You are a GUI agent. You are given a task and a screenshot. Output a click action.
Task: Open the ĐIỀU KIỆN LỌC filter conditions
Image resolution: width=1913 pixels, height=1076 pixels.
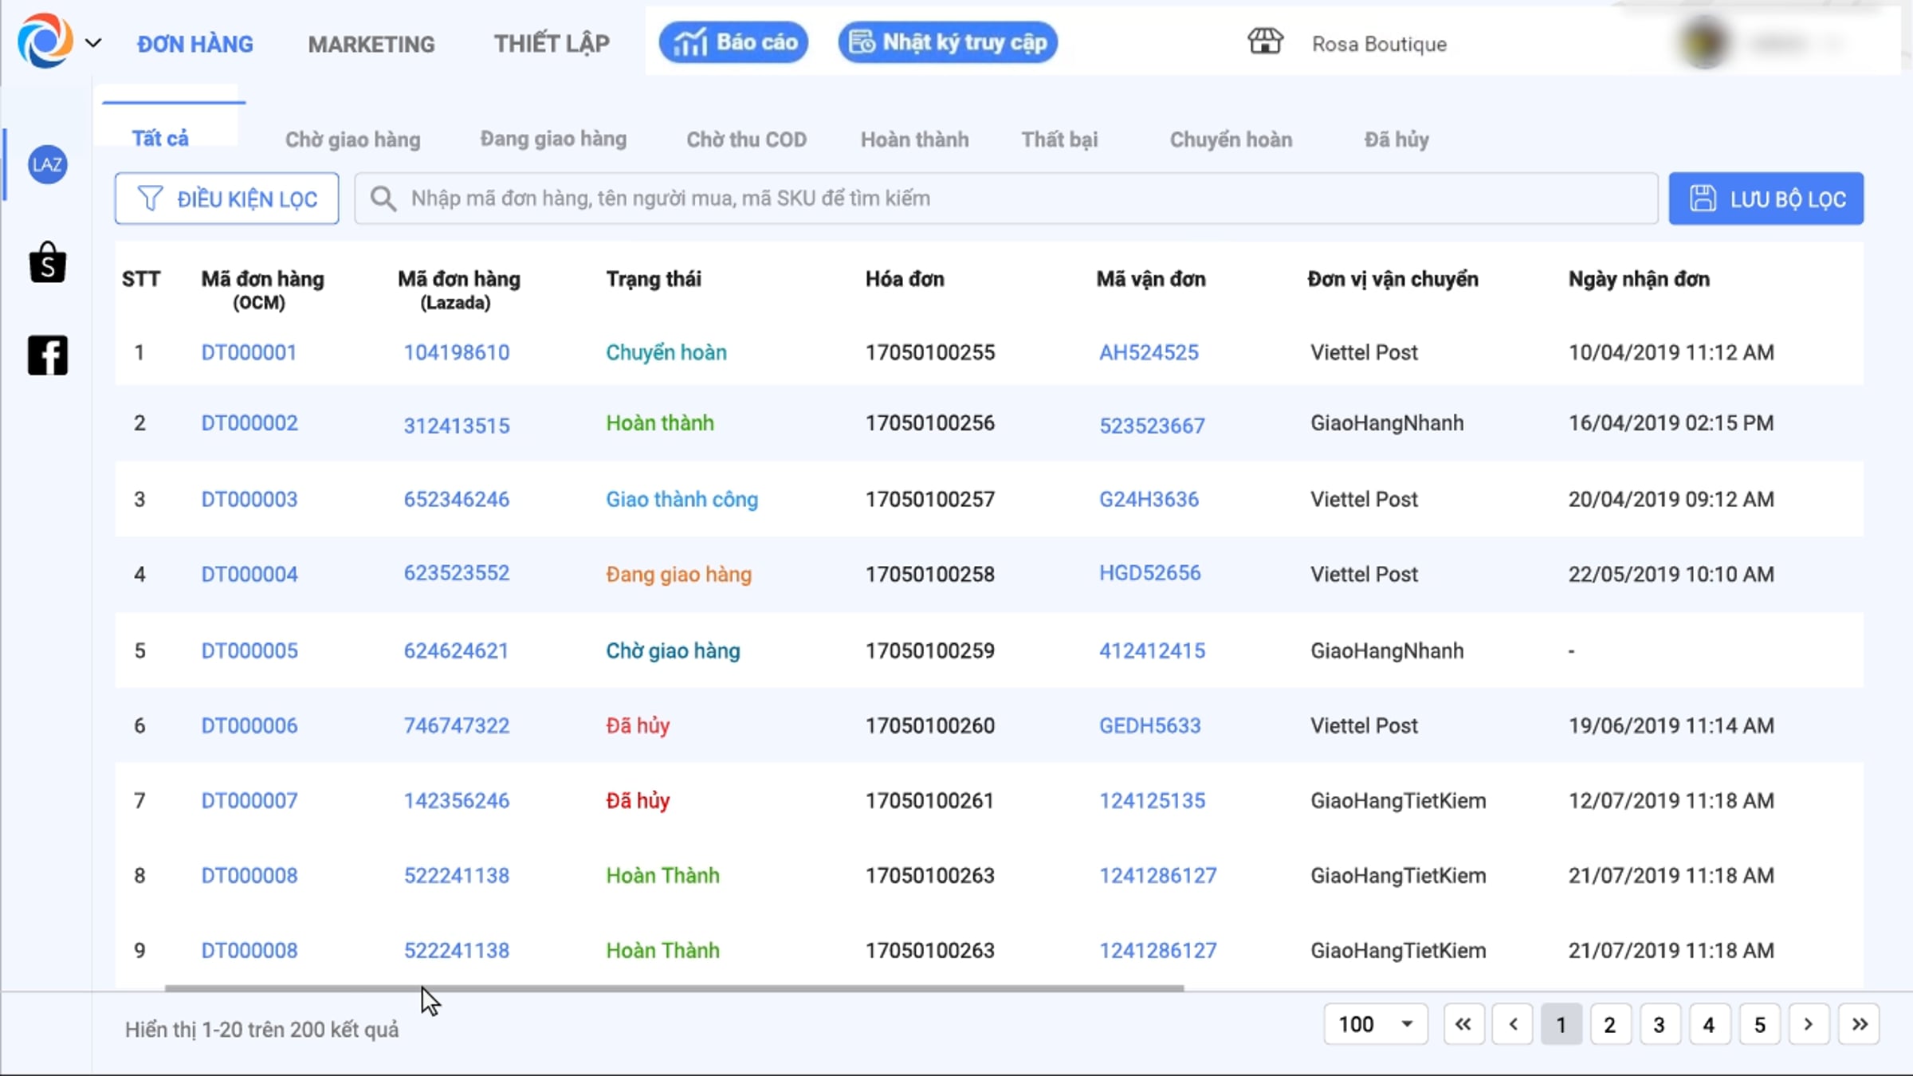(x=226, y=198)
